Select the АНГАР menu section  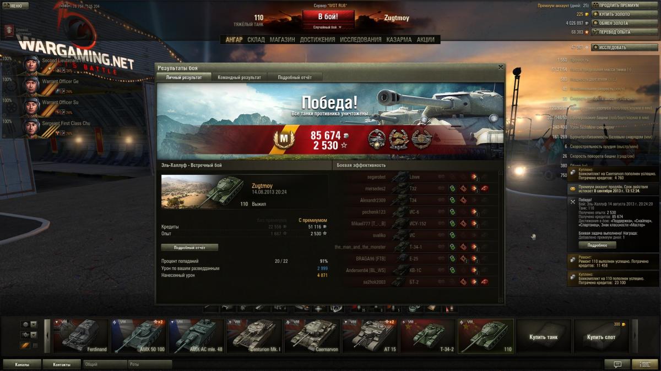tap(234, 40)
